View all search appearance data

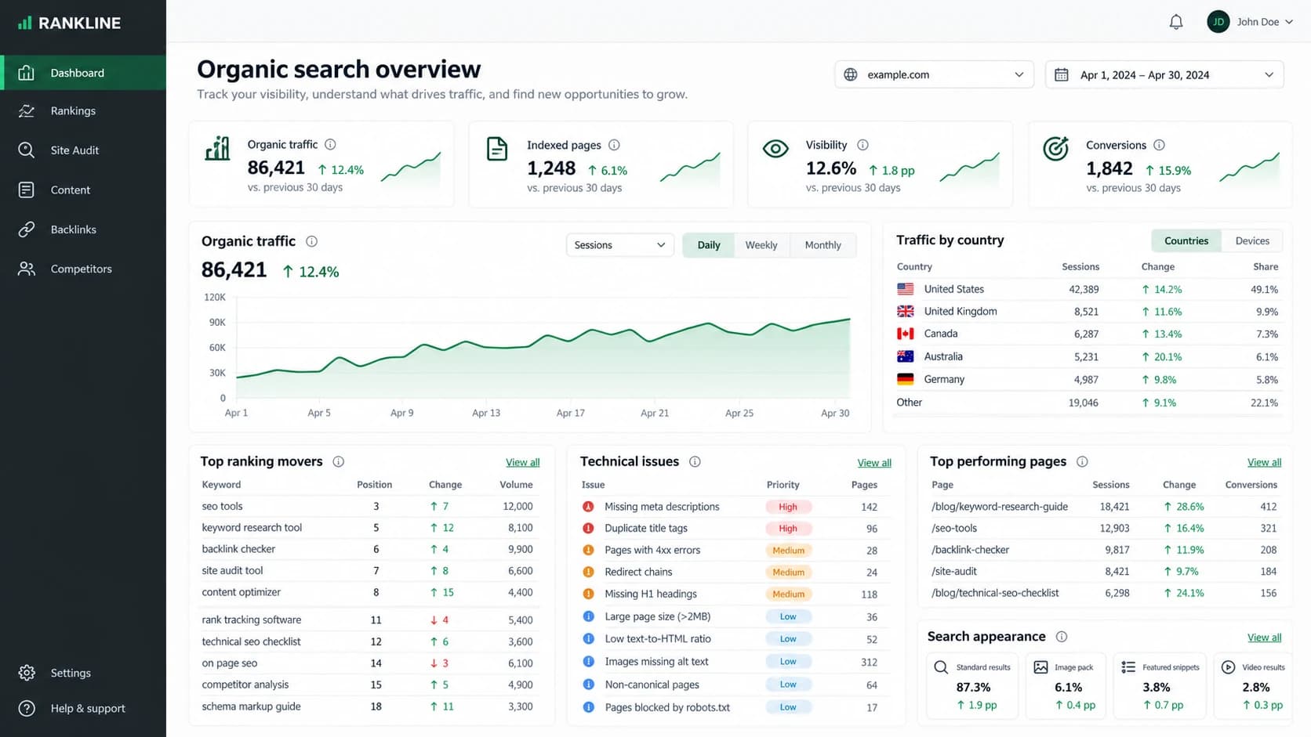tap(1264, 638)
